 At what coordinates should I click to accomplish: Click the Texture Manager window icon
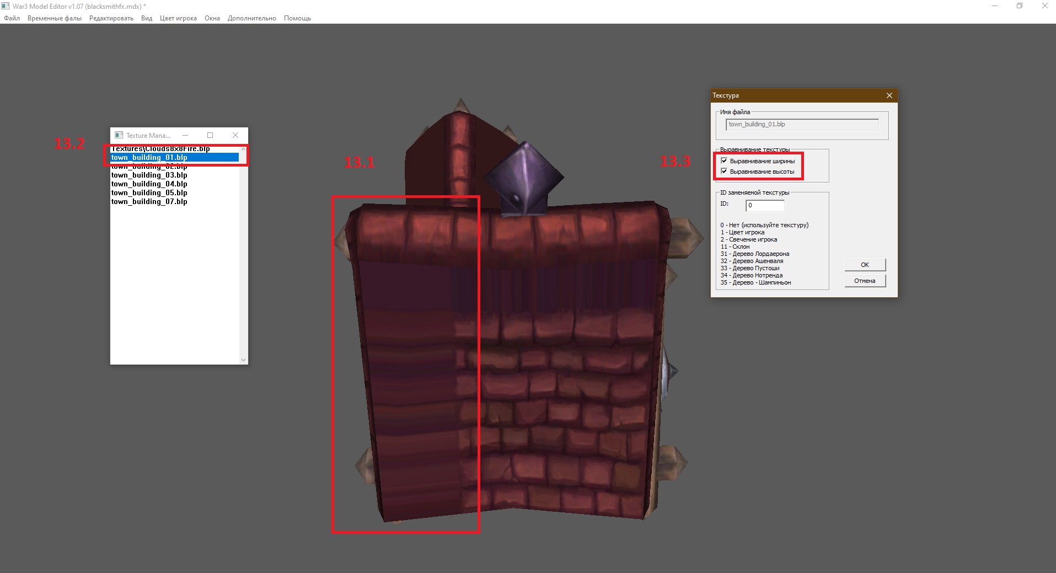click(119, 135)
